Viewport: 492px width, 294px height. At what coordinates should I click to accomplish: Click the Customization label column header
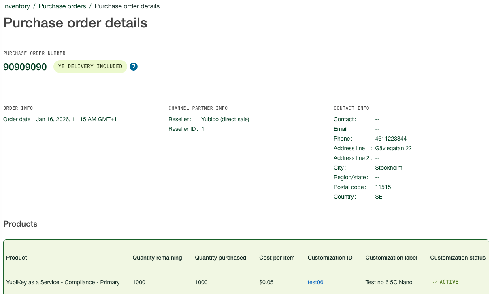tap(391, 258)
